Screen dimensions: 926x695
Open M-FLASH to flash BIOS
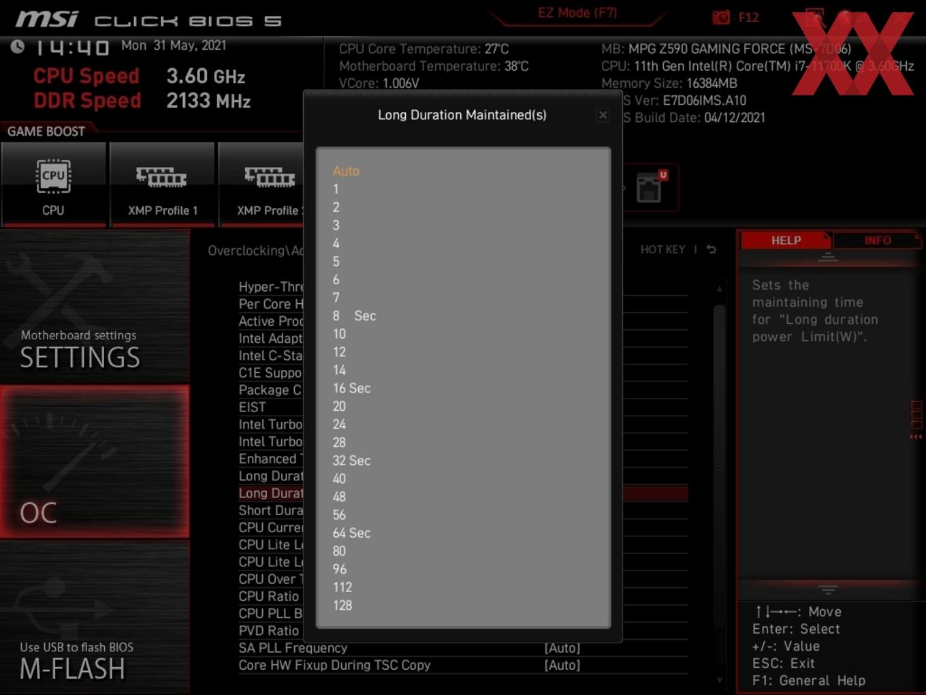tap(95, 617)
